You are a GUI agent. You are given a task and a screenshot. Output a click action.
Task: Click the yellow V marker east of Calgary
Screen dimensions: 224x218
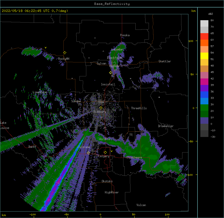point(111,151)
